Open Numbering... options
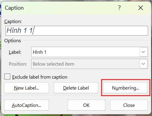 tap(125, 88)
